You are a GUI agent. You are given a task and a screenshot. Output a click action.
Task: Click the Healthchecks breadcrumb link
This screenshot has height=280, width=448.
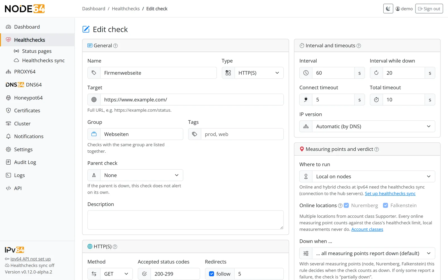(x=126, y=9)
